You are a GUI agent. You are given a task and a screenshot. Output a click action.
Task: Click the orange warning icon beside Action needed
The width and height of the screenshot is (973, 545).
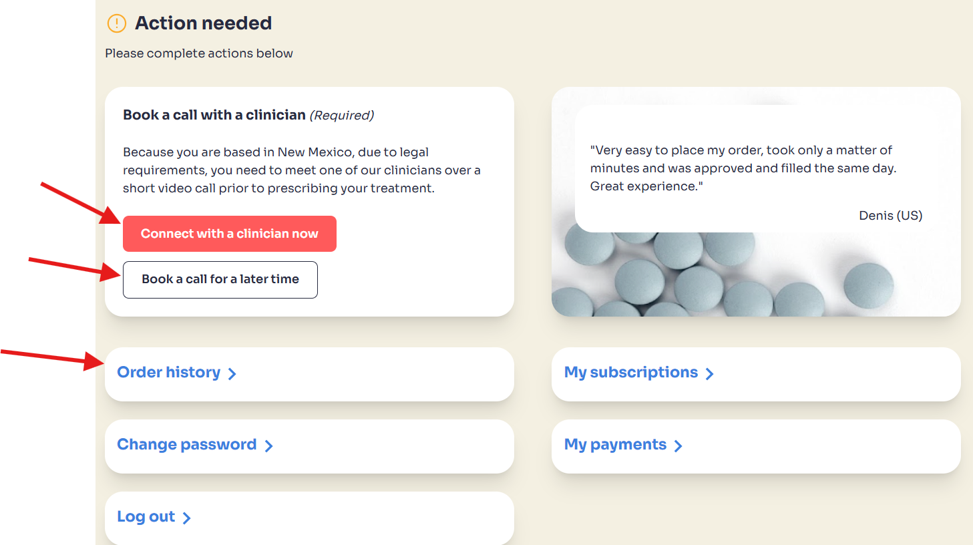[x=116, y=23]
